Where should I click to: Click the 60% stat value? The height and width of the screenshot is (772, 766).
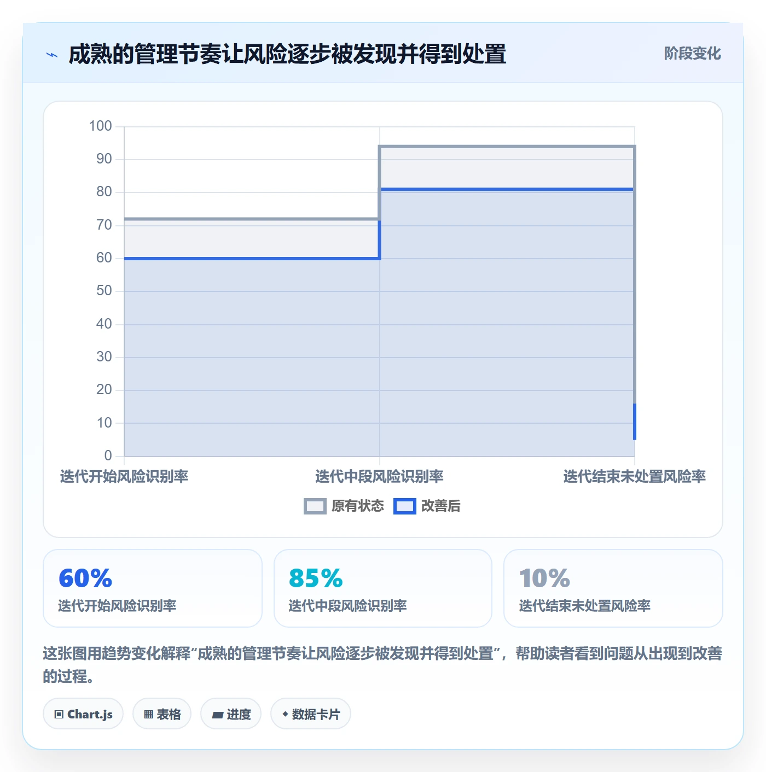[85, 578]
